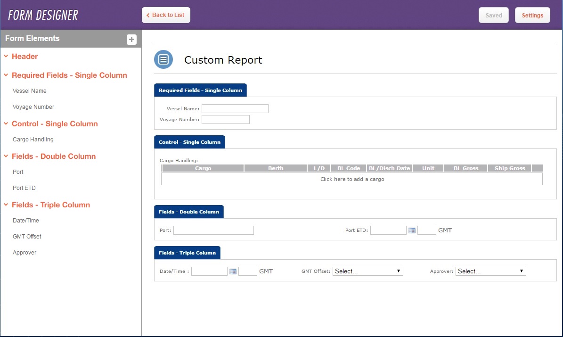
Task: Click the back chevron inside Back to List
Action: [x=147, y=15]
